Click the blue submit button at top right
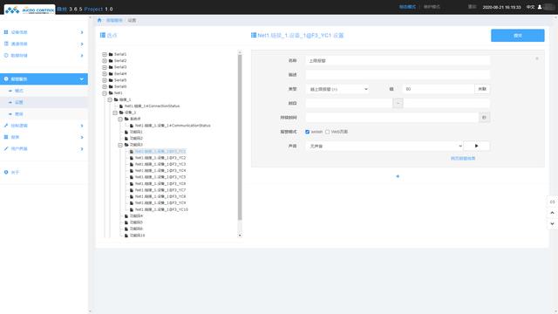The width and height of the screenshot is (558, 314). coord(517,36)
